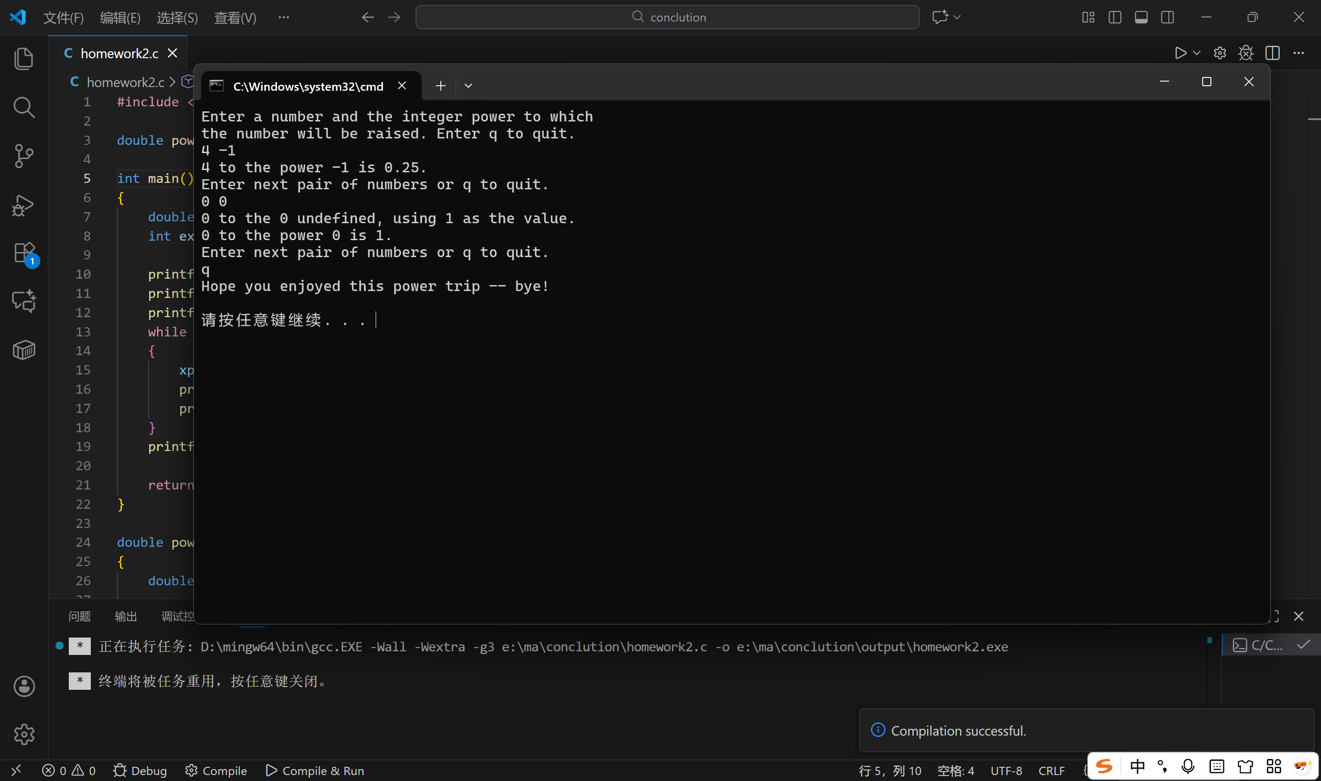This screenshot has height=781, width=1321.
Task: Open the cmd terminal new-tab dropdown chevron
Action: tap(468, 86)
